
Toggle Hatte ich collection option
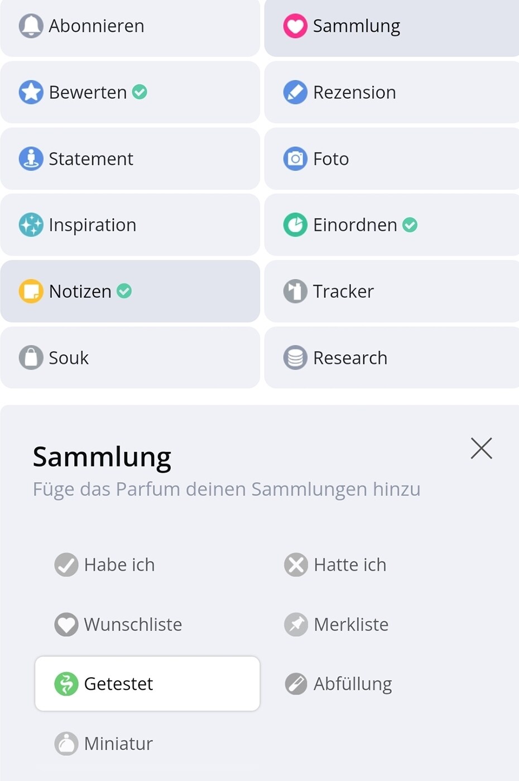335,565
